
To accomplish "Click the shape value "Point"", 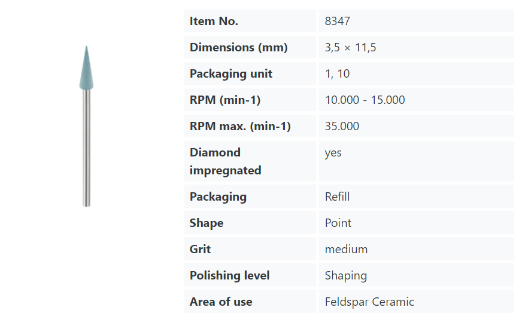I will pyautogui.click(x=338, y=223).
